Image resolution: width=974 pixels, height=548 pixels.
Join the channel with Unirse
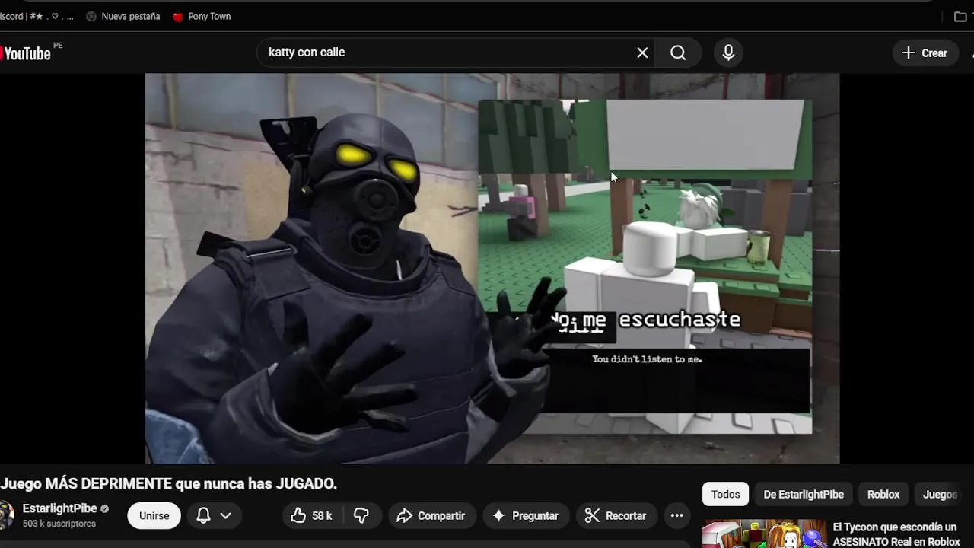click(154, 515)
